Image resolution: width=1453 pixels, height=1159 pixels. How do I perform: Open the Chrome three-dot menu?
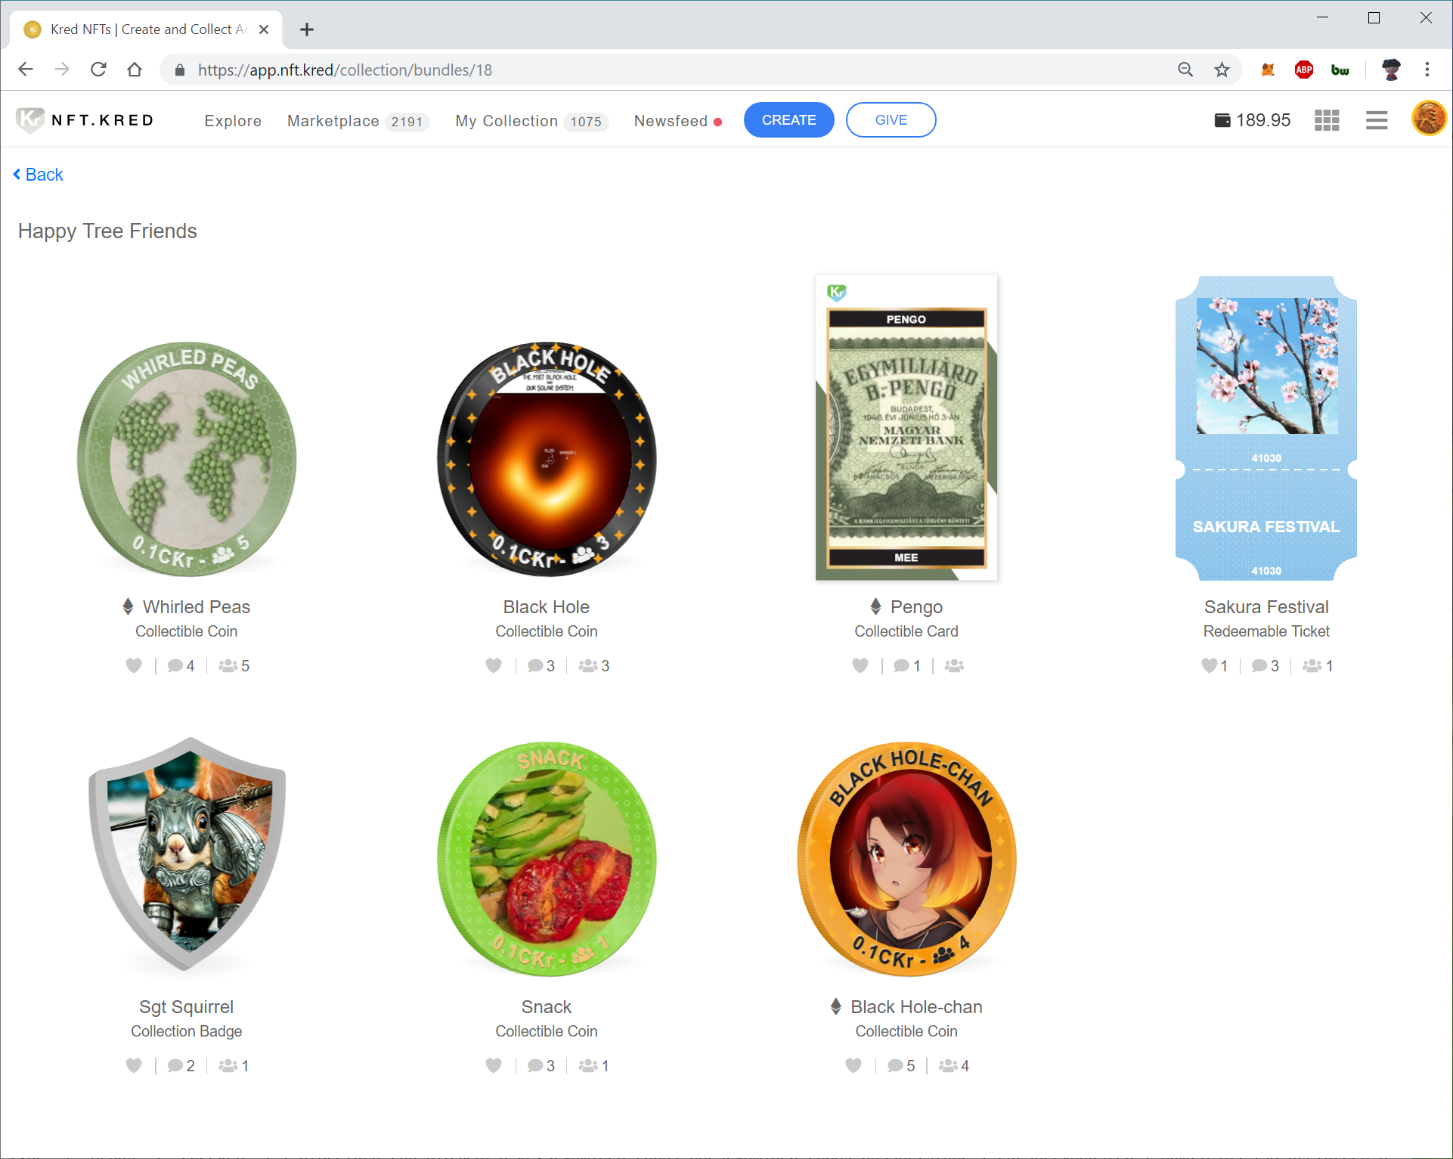1427,70
